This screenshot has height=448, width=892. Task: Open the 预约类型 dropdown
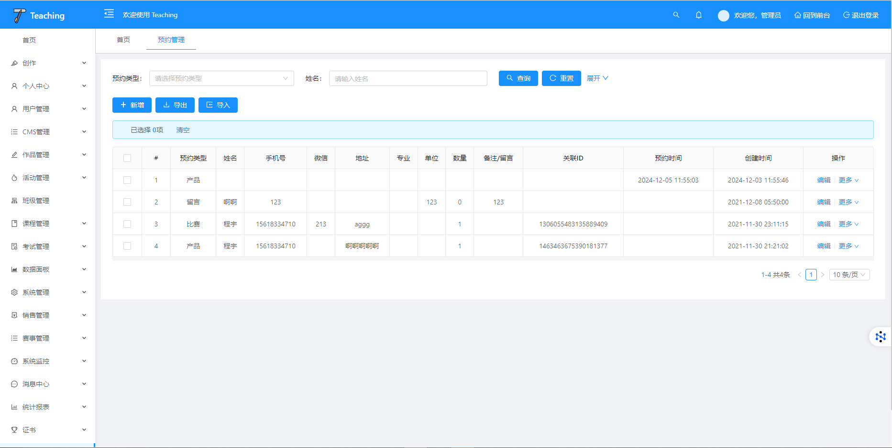click(x=221, y=78)
